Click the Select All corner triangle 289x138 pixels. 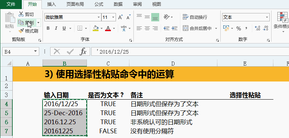pos(9,63)
